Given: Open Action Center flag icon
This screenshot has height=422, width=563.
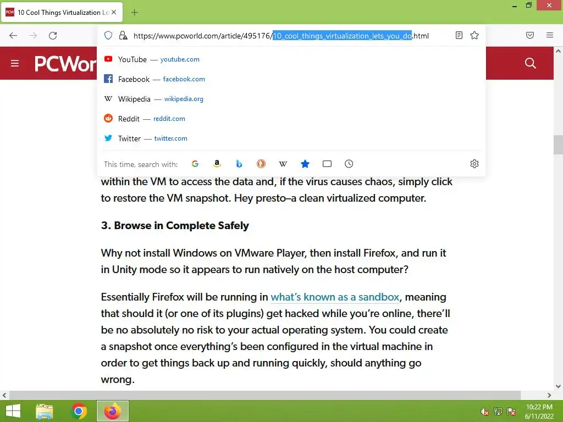Looking at the screenshot, I should click(511, 412).
